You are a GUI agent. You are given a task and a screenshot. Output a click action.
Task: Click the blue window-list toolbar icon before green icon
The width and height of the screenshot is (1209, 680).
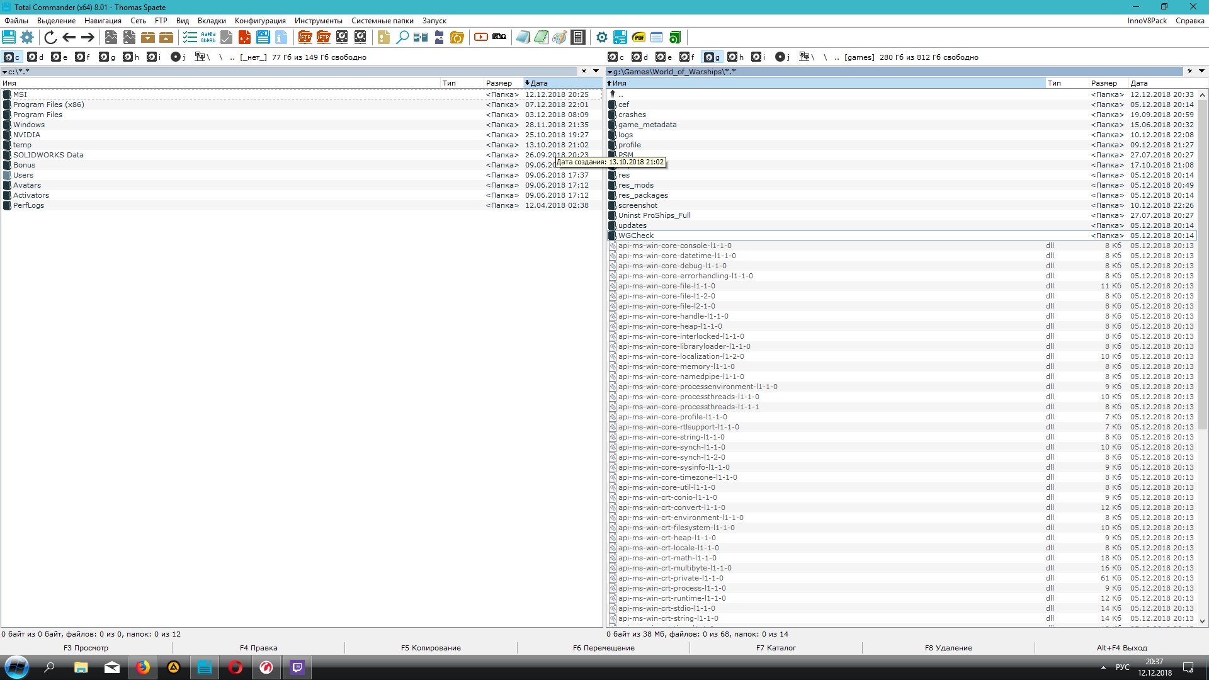point(657,37)
